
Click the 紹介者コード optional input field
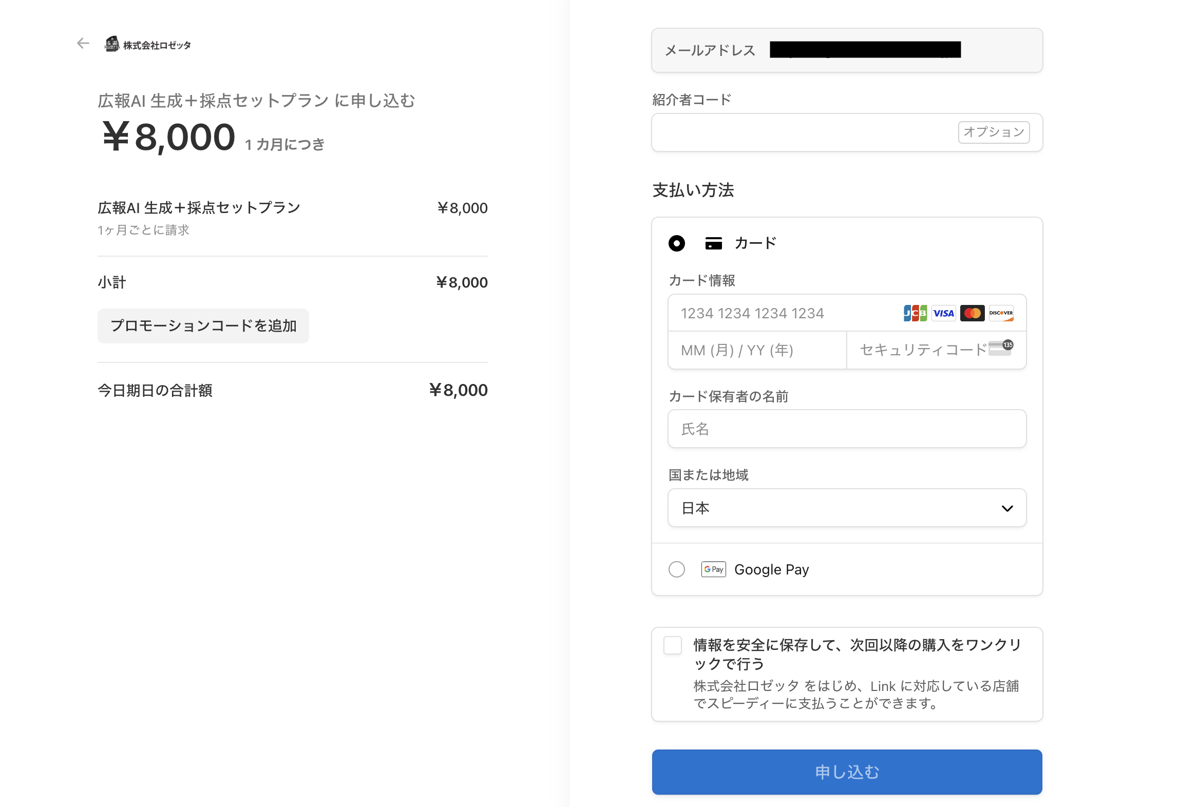[847, 132]
